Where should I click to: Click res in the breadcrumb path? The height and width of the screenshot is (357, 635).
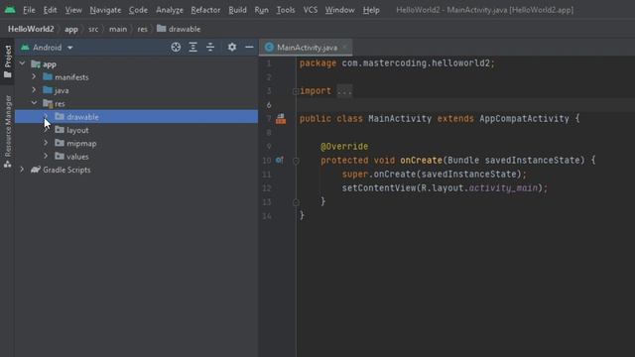[142, 29]
